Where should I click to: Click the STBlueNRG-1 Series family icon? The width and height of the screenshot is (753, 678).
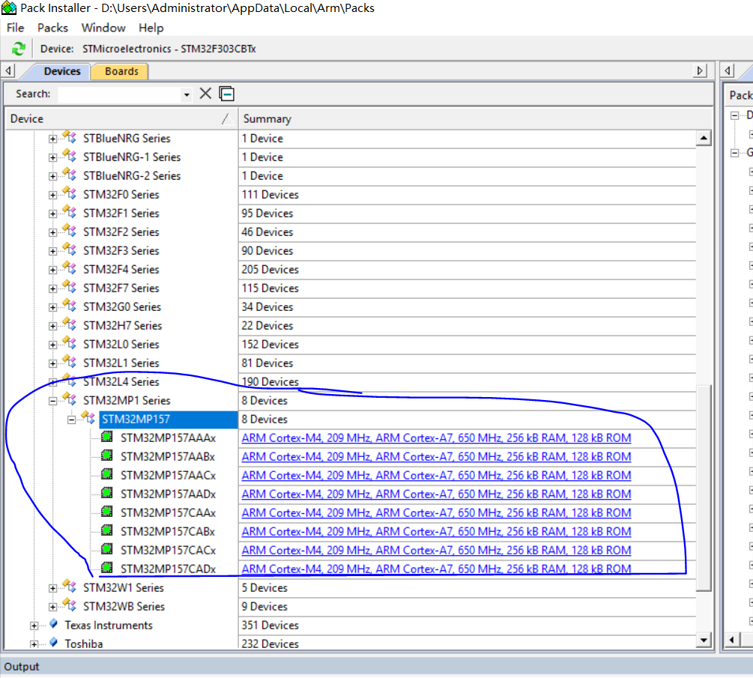tap(70, 156)
